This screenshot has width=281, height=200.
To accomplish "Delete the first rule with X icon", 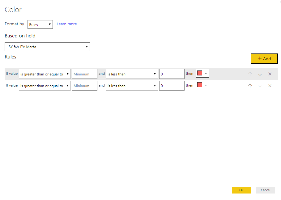I will 270,74.
